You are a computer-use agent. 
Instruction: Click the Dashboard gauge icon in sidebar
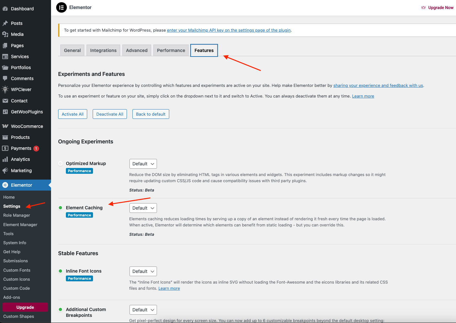click(x=5, y=9)
